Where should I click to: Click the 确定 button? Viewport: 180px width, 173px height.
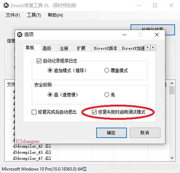click(111, 133)
